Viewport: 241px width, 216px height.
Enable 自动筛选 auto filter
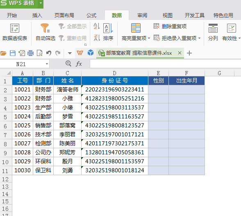[x=45, y=32]
